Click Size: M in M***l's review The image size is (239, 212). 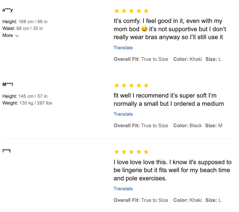pos(214,126)
